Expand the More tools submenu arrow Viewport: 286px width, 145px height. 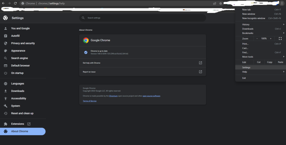[284, 57]
